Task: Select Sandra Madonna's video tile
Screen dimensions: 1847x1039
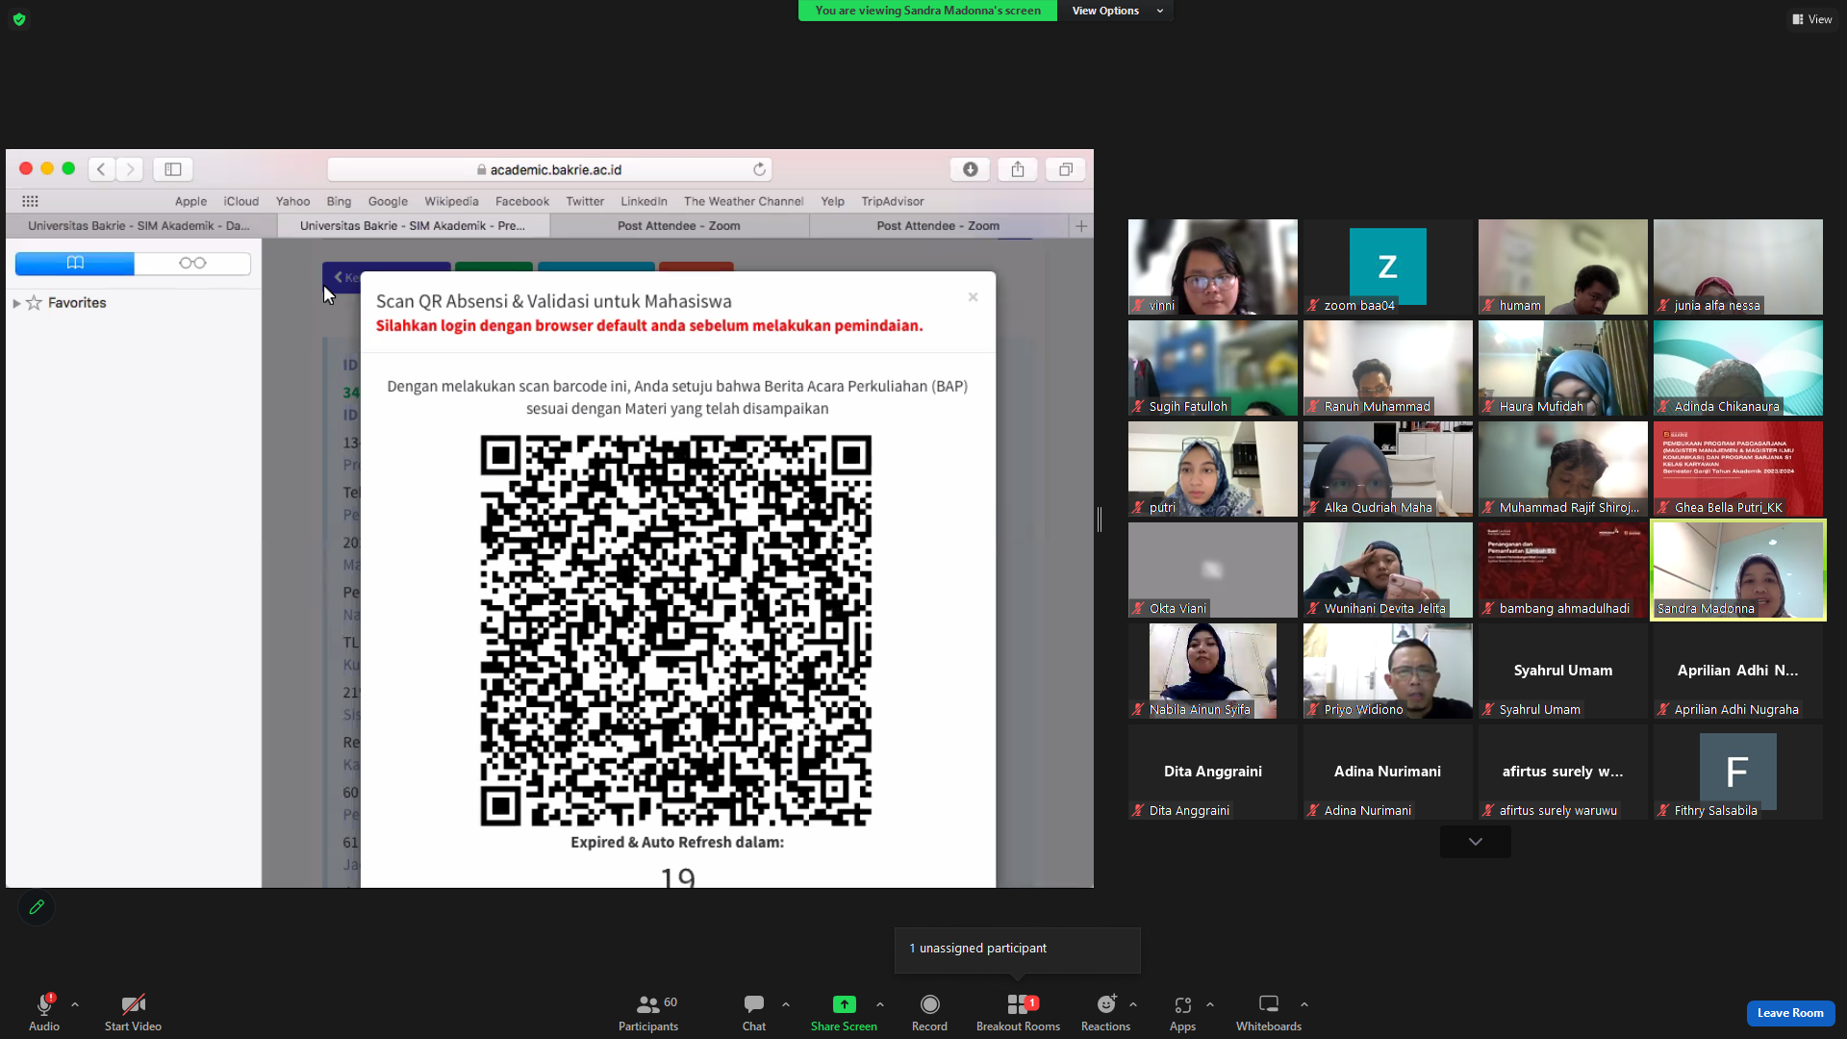Action: pos(1738,570)
